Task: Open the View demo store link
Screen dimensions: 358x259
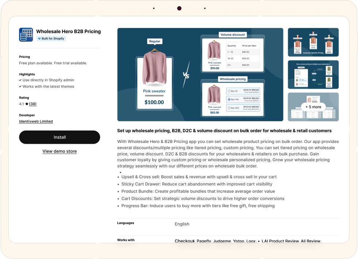Action: tap(60, 151)
